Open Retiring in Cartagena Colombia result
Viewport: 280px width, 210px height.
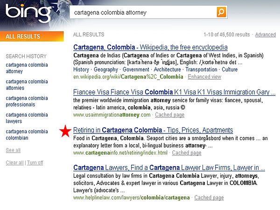(x=153, y=130)
